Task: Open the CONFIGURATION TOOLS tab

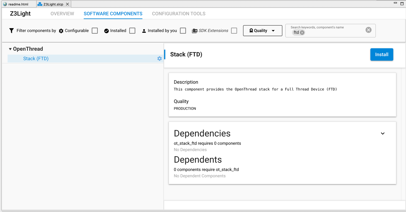Action: click(179, 14)
